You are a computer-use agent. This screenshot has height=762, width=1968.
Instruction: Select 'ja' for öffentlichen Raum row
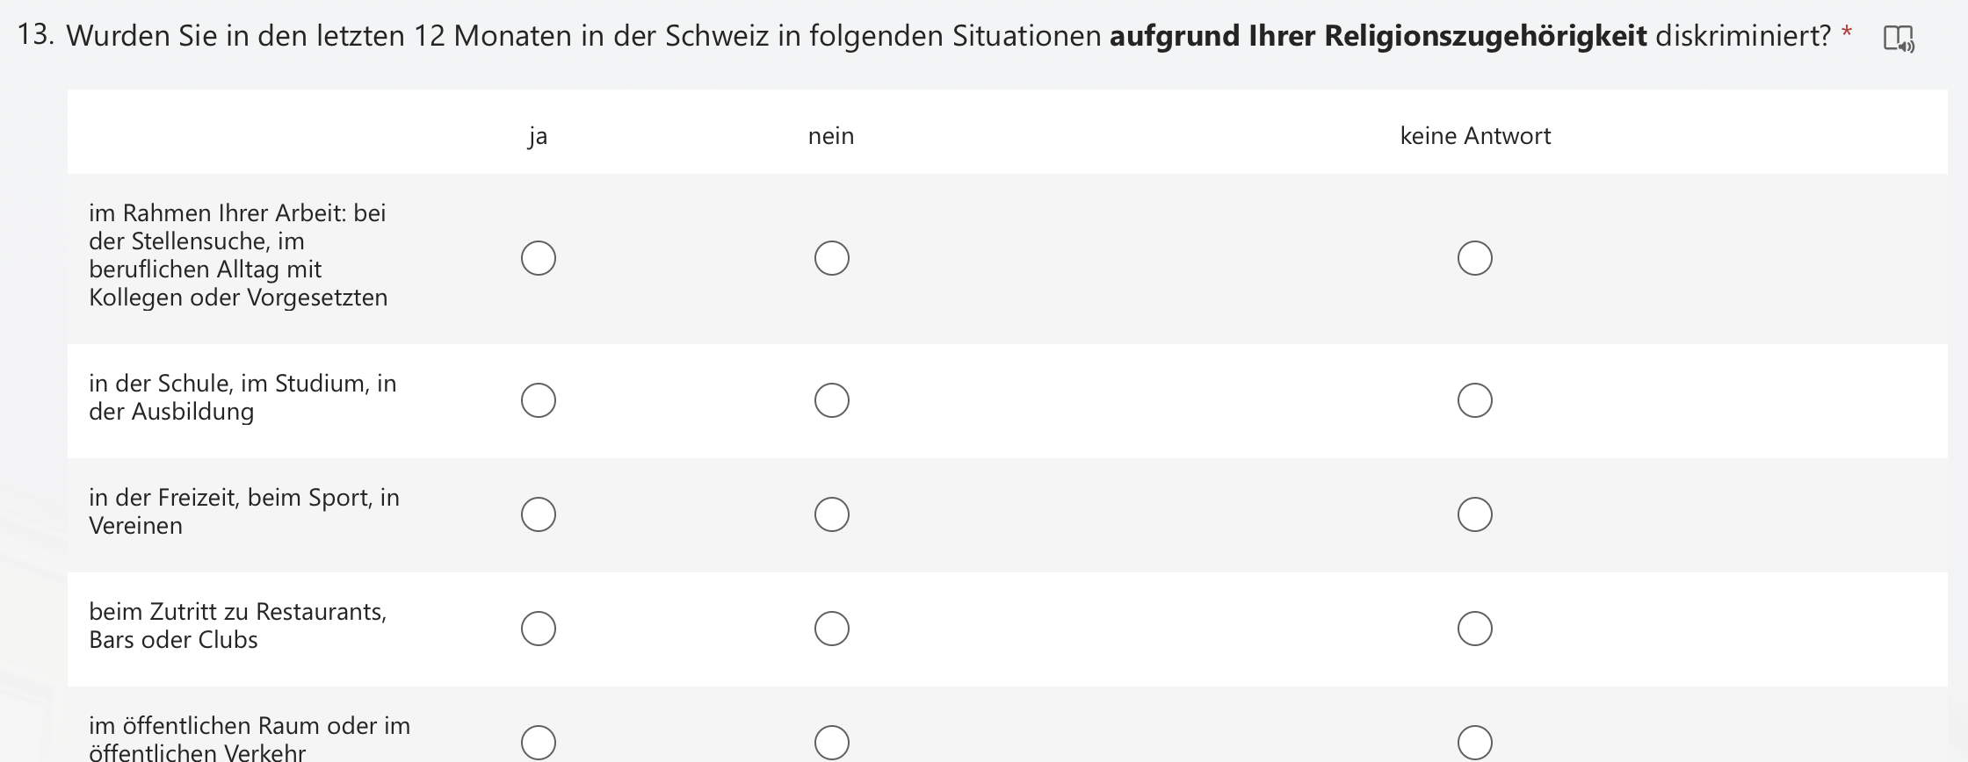pos(539,742)
